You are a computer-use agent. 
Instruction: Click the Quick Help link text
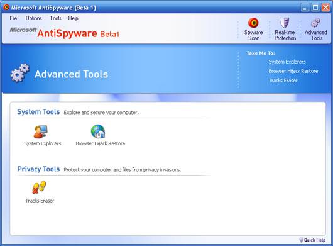tap(315, 240)
